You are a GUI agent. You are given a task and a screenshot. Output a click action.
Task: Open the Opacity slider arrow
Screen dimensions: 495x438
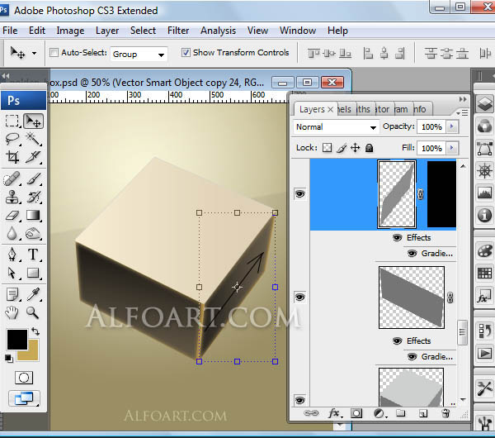452,126
